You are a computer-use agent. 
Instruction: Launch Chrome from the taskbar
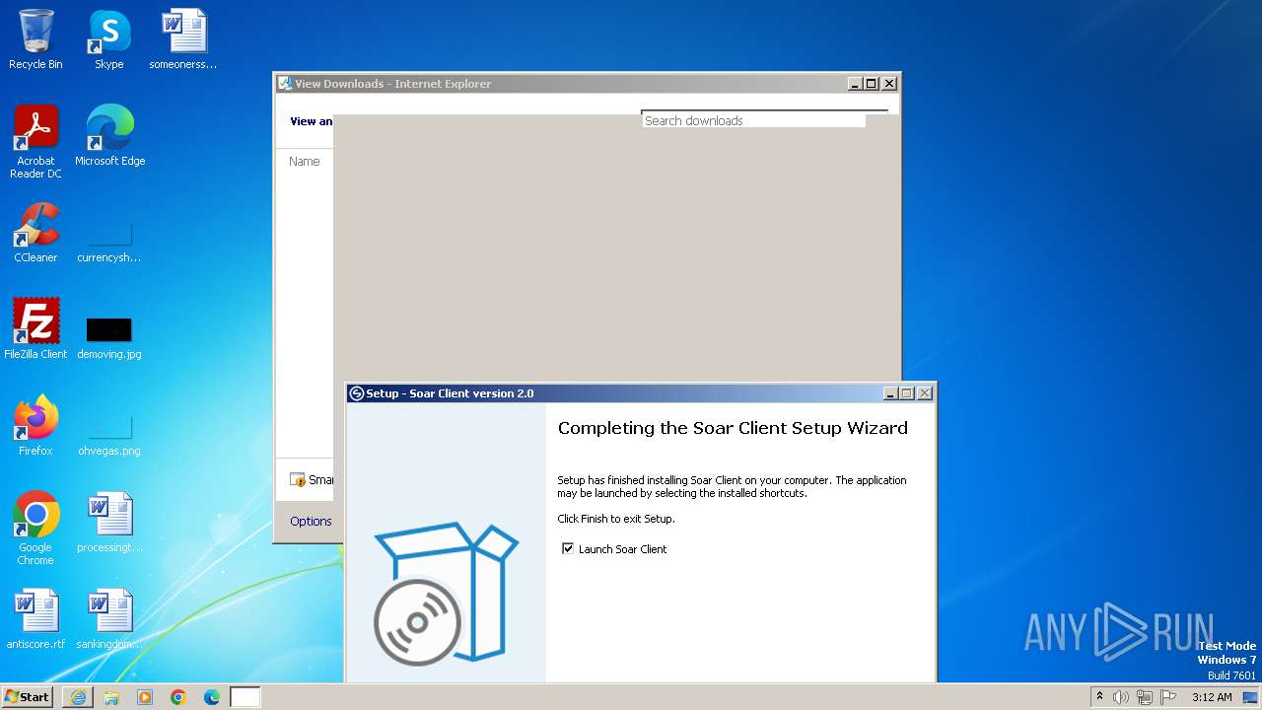[178, 697]
